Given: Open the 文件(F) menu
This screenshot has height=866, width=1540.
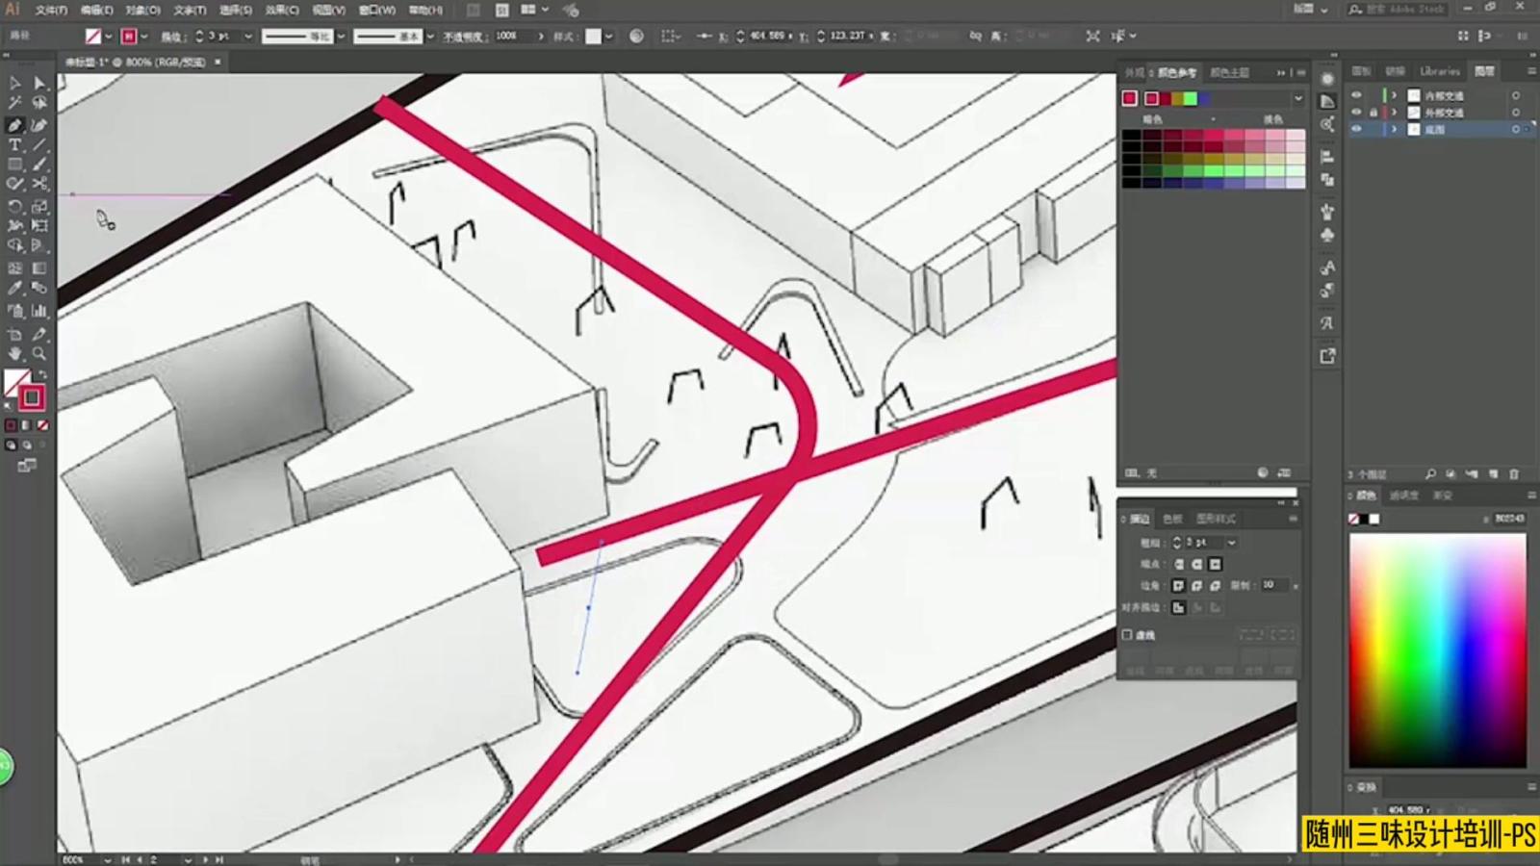Looking at the screenshot, I should click(x=51, y=10).
